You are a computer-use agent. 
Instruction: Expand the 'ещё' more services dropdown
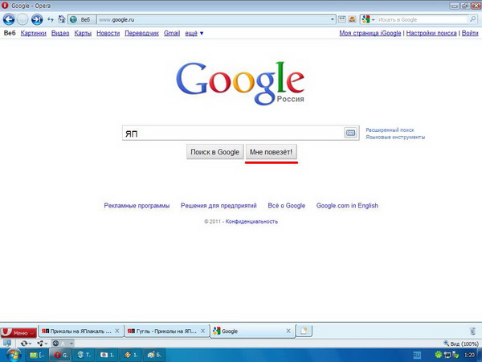[194, 33]
